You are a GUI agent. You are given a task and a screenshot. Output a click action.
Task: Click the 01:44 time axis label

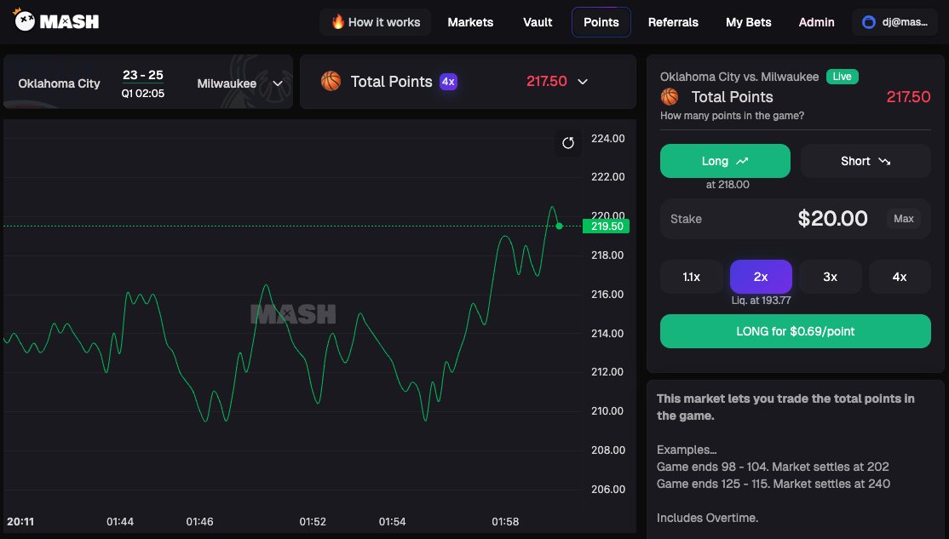coord(120,521)
